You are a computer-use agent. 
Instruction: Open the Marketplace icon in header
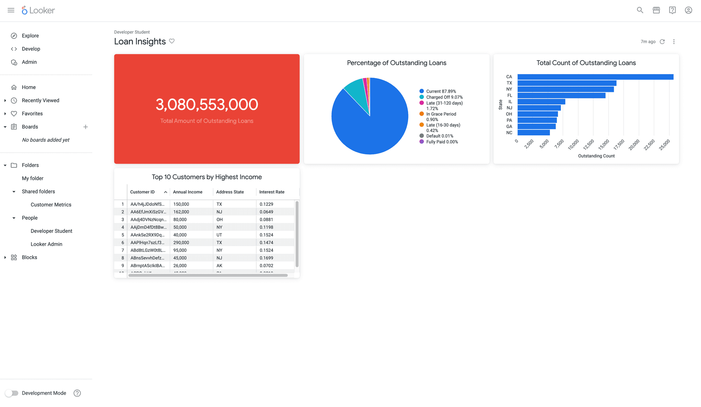coord(656,10)
